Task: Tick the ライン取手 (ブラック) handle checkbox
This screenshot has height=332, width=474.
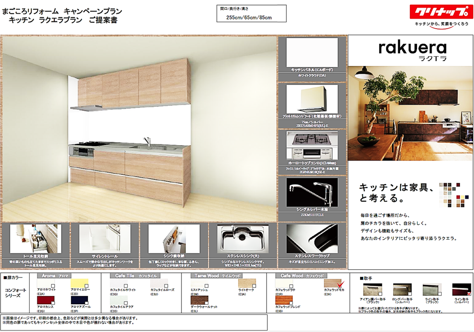Action: [x=439, y=293]
